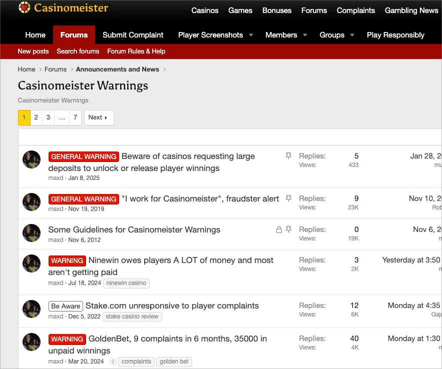Click the complaints tag
This screenshot has height=369, width=442.
(137, 361)
